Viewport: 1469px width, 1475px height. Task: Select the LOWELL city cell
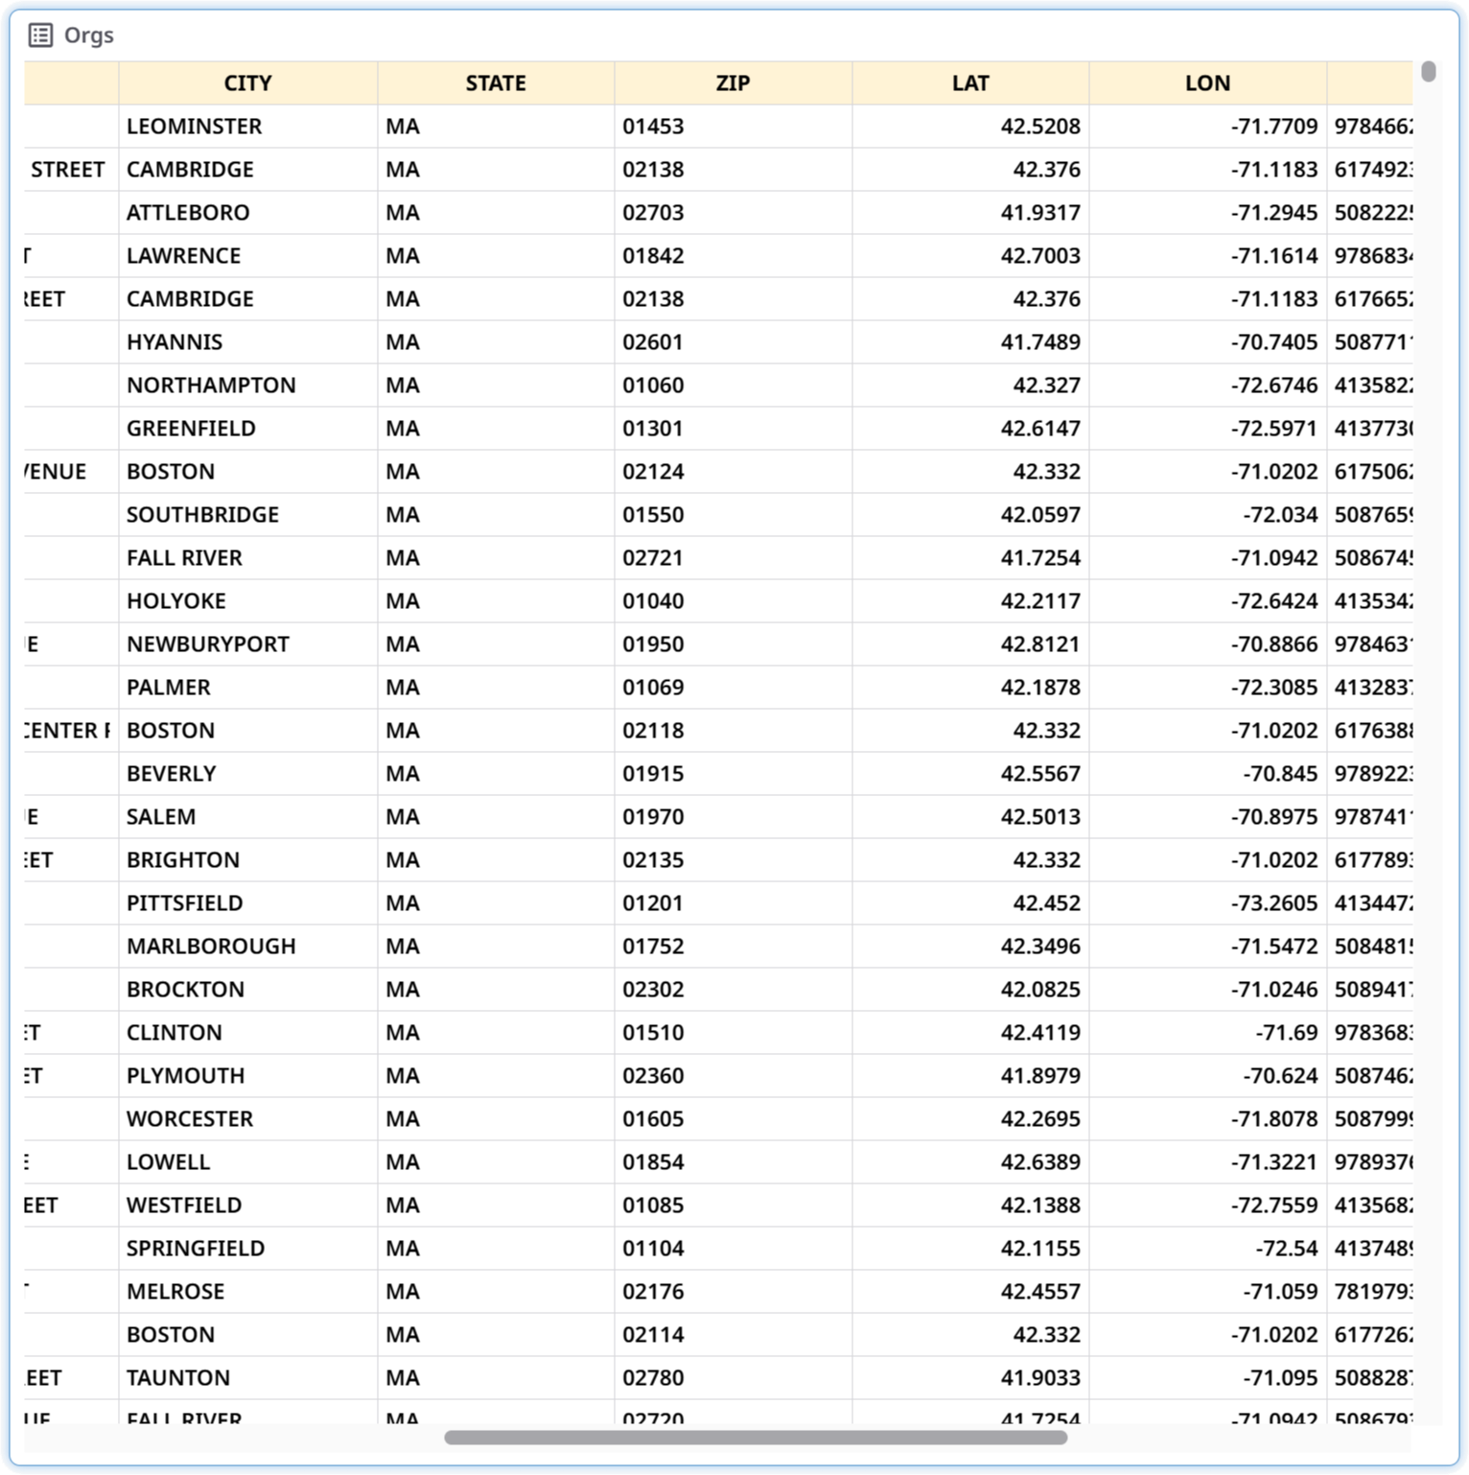(248, 1162)
